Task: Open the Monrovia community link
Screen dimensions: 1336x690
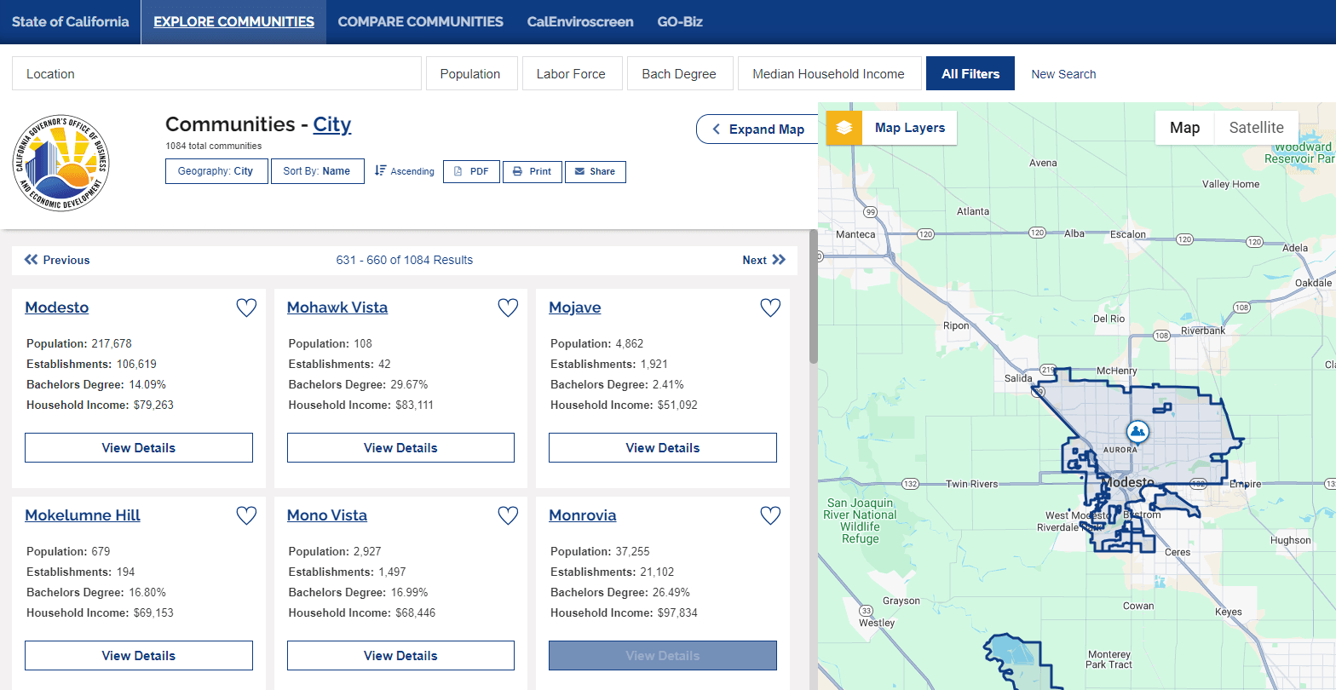Action: coord(583,515)
